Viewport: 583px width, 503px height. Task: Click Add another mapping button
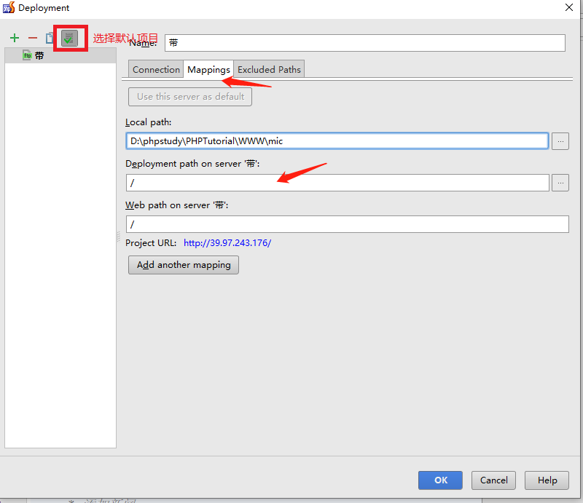[x=184, y=265]
